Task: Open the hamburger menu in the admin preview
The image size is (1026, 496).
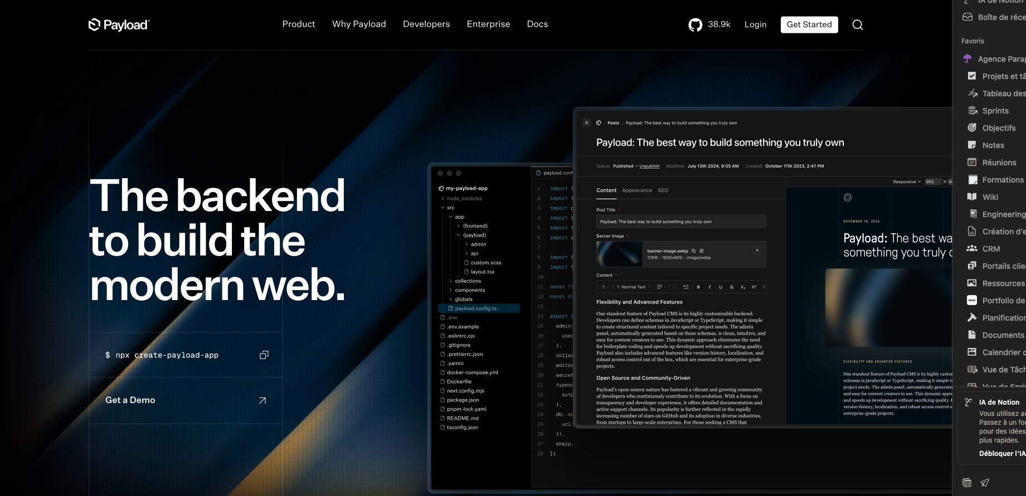Action: 586,122
